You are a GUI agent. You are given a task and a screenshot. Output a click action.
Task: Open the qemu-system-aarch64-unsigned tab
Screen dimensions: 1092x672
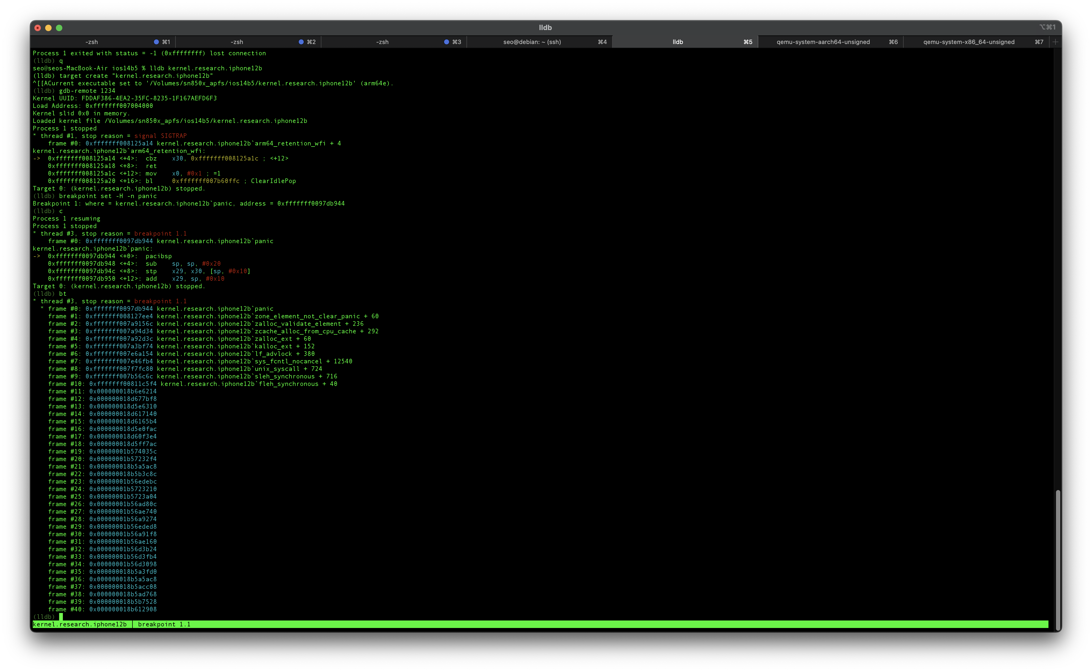pos(831,42)
